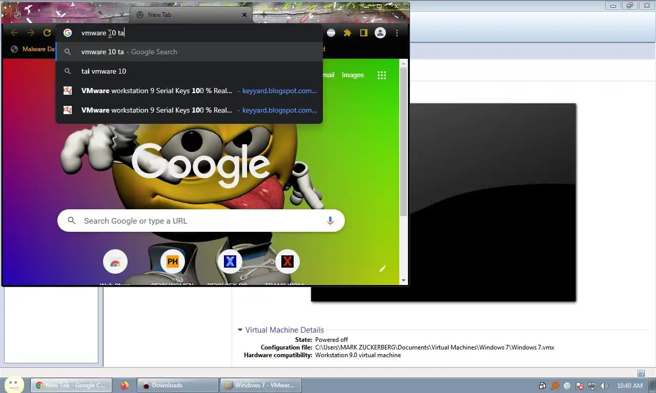
Task: Open the Web Store shortcut tile
Action: 115,262
